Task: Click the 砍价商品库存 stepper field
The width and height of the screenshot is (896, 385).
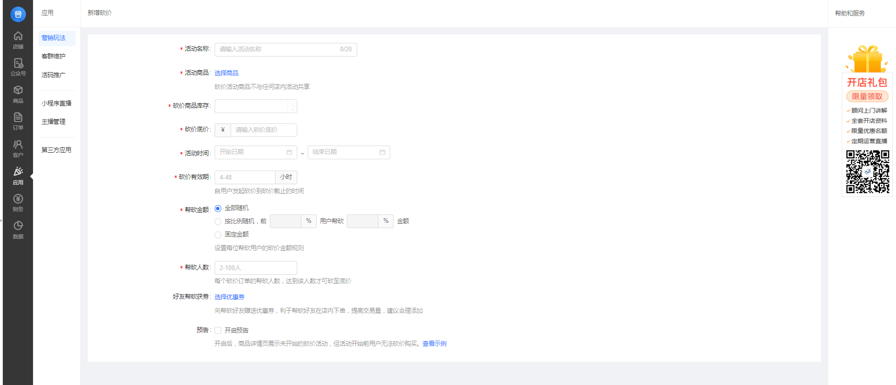Action: click(251, 106)
